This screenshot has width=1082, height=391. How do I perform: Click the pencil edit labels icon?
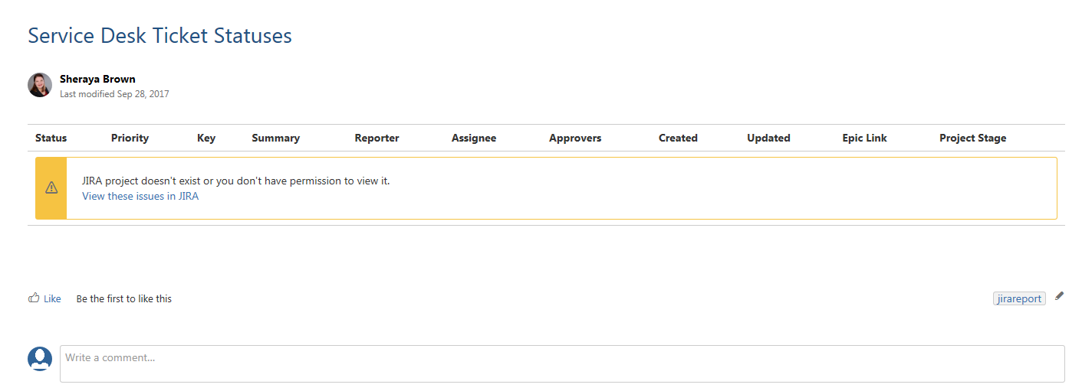tap(1059, 296)
